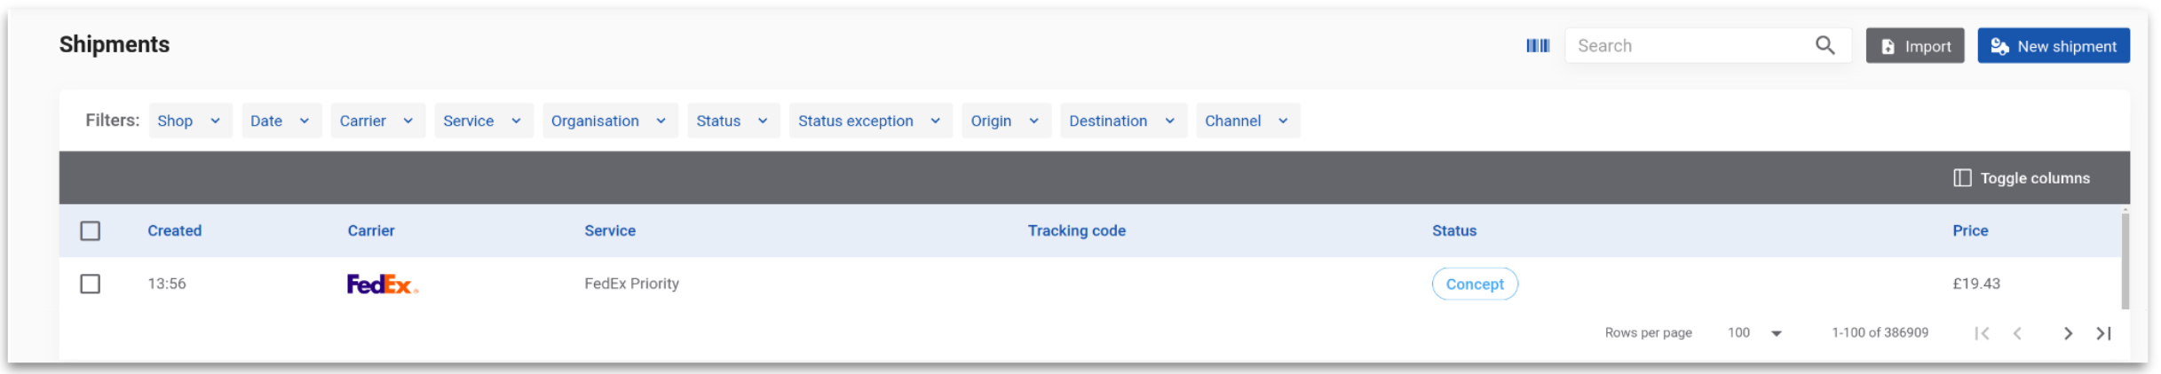Click the Import button

[1913, 46]
